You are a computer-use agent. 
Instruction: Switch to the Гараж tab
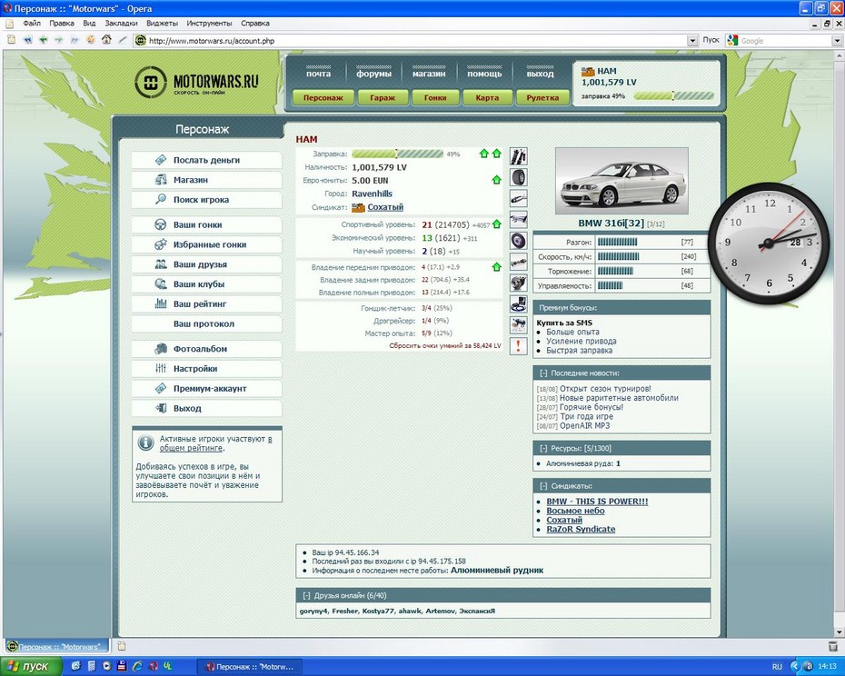click(x=383, y=97)
